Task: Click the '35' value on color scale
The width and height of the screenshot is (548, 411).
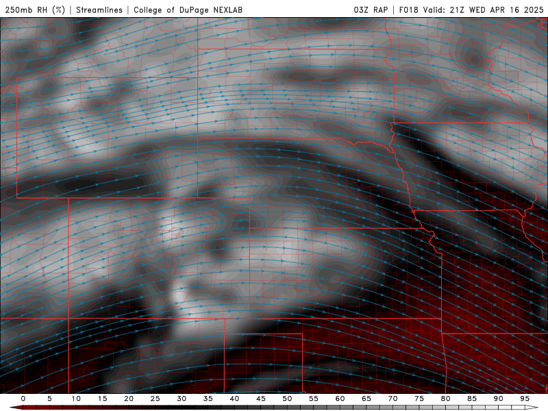Action: pos(208,399)
